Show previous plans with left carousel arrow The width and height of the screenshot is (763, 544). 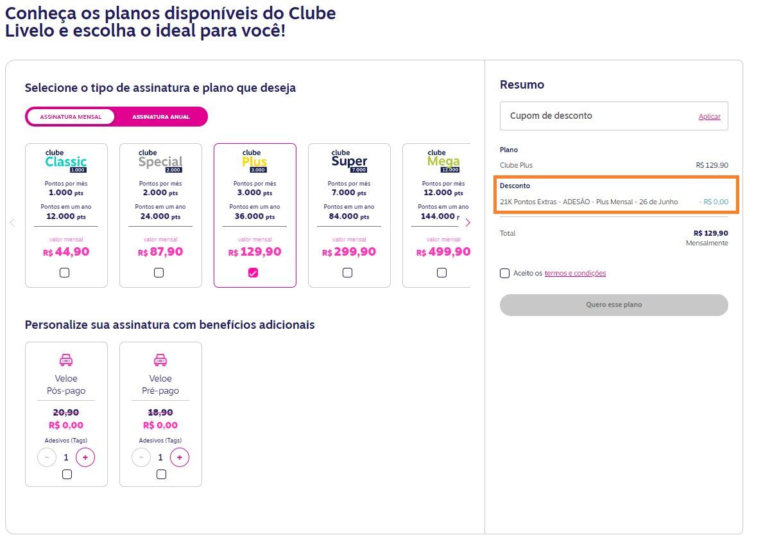click(12, 223)
